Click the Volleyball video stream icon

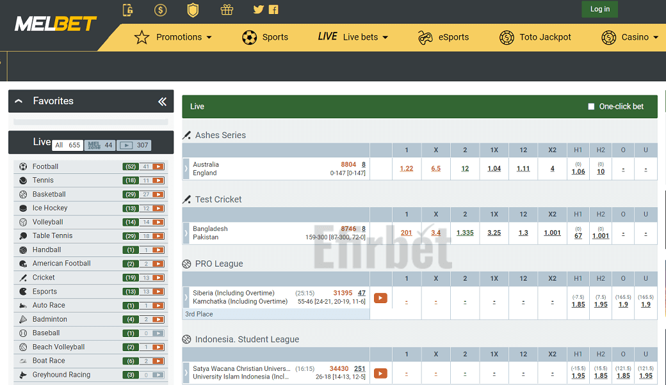pyautogui.click(x=158, y=222)
